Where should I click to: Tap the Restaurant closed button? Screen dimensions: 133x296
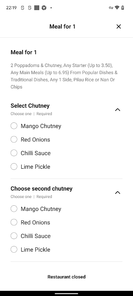pos(66,277)
